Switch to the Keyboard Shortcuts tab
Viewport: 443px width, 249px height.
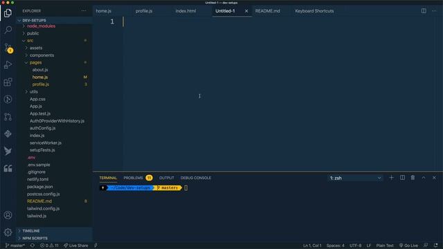314,11
